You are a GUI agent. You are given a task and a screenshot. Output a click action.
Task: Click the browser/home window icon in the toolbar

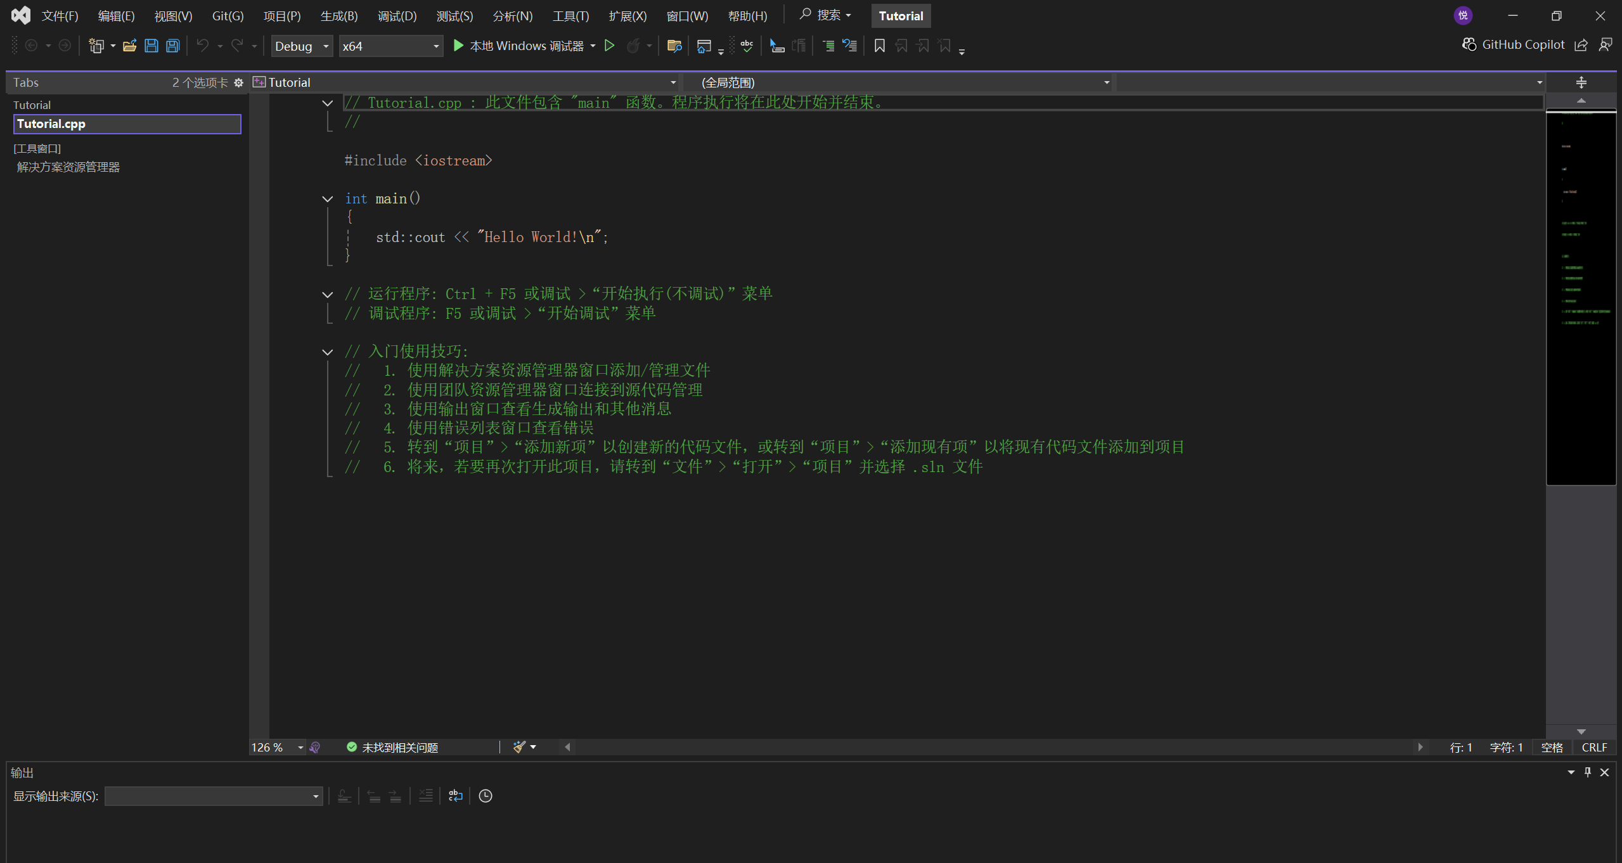[x=704, y=46]
